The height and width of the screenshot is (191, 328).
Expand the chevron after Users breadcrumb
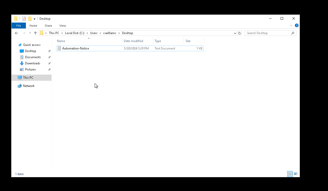(x=100, y=33)
